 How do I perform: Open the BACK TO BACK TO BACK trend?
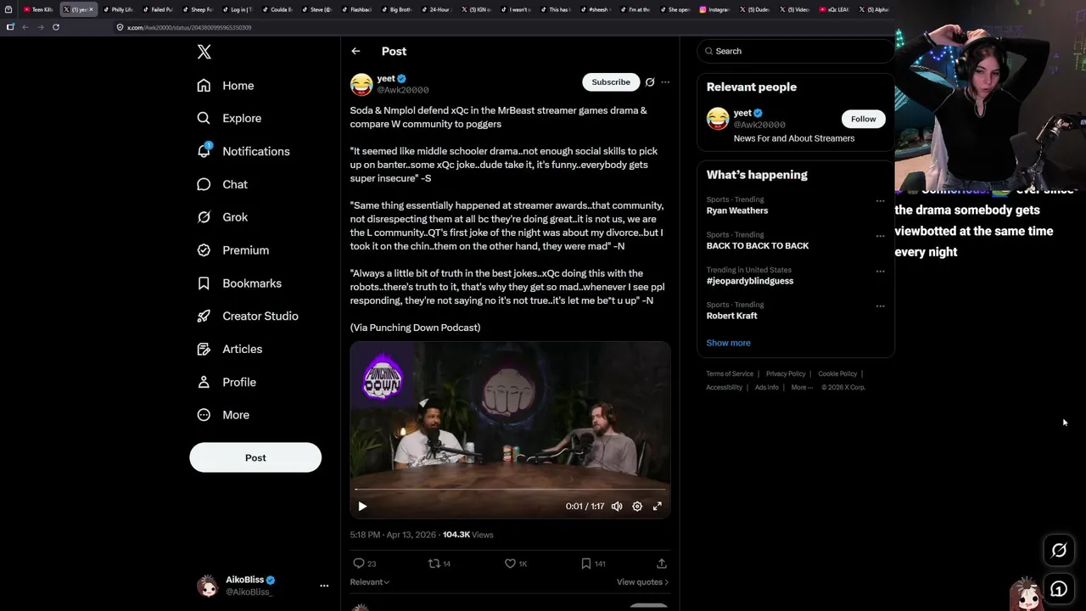(758, 246)
